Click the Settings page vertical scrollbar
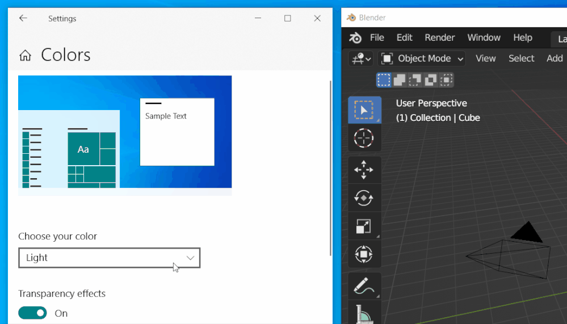This screenshot has width=567, height=324. point(330,168)
